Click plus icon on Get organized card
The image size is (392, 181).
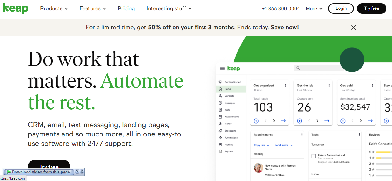(256, 121)
